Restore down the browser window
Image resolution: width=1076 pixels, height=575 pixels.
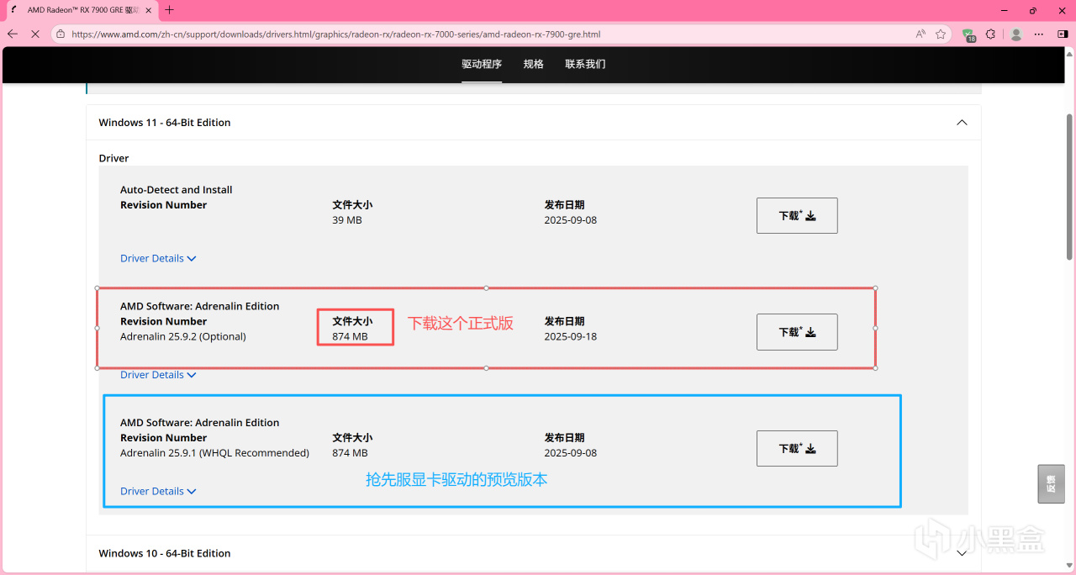tap(1033, 10)
